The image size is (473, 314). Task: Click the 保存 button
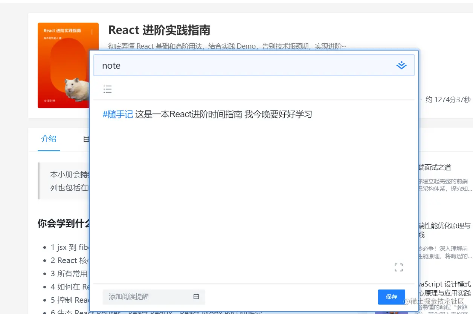click(392, 297)
